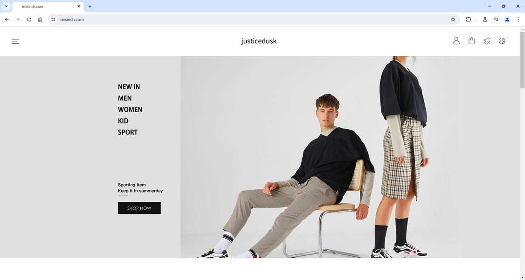The width and height of the screenshot is (525, 280).
Task: Open the browser extensions puzzle icon
Action: pos(469,20)
